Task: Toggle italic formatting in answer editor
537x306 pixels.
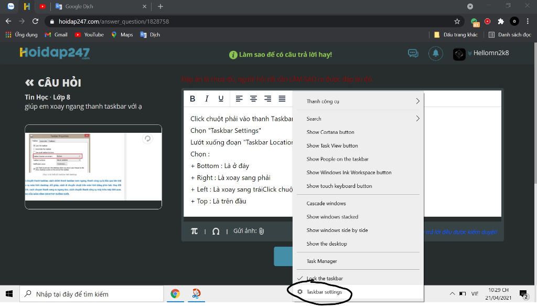Action: 207,99
